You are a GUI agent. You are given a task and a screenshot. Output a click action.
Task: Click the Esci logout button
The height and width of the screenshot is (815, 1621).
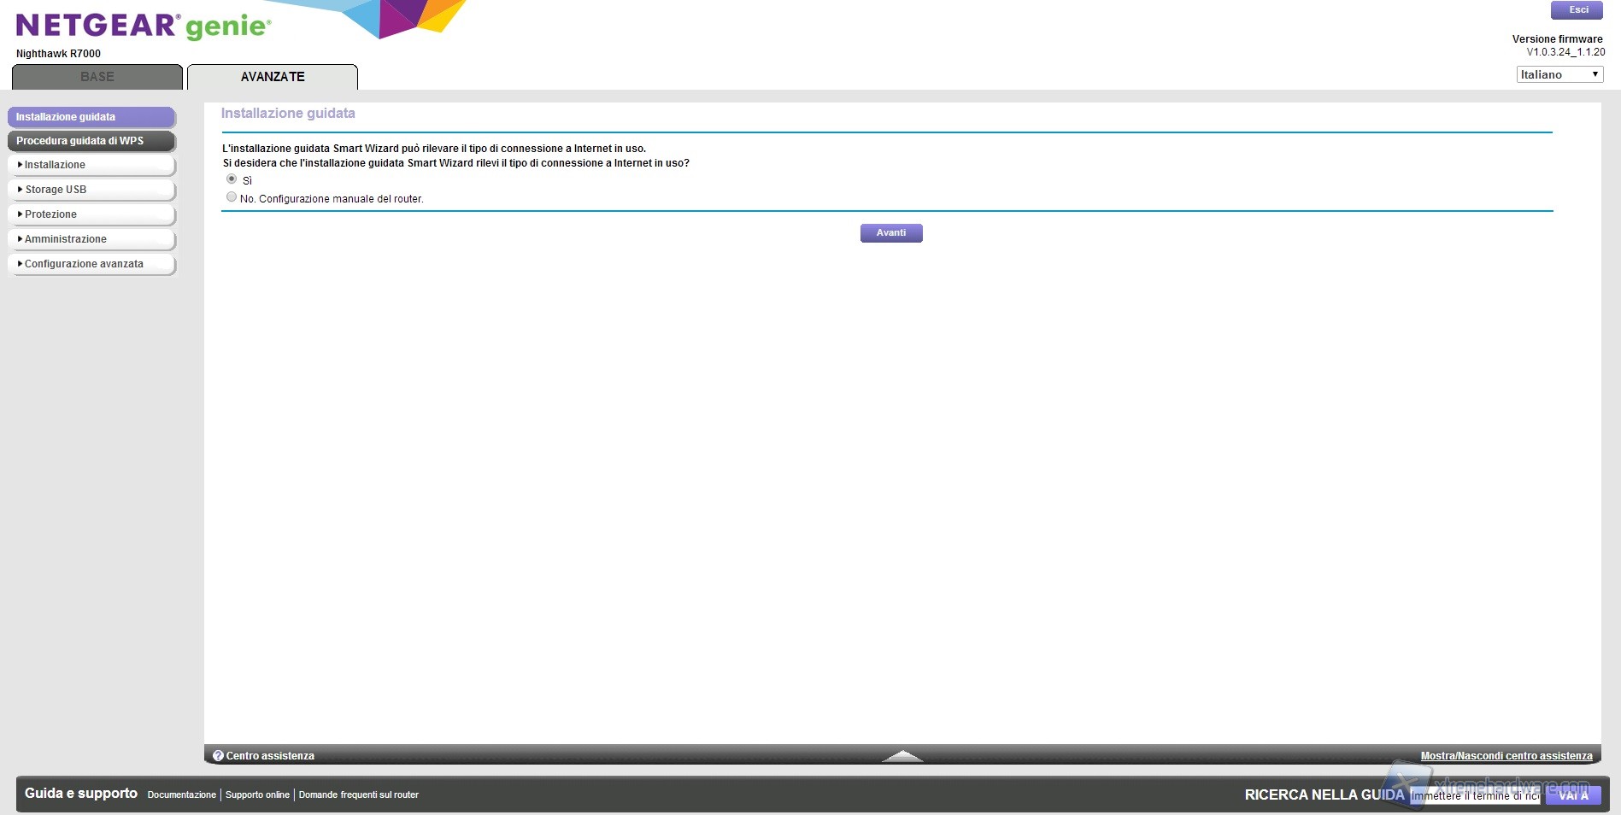pos(1577,10)
